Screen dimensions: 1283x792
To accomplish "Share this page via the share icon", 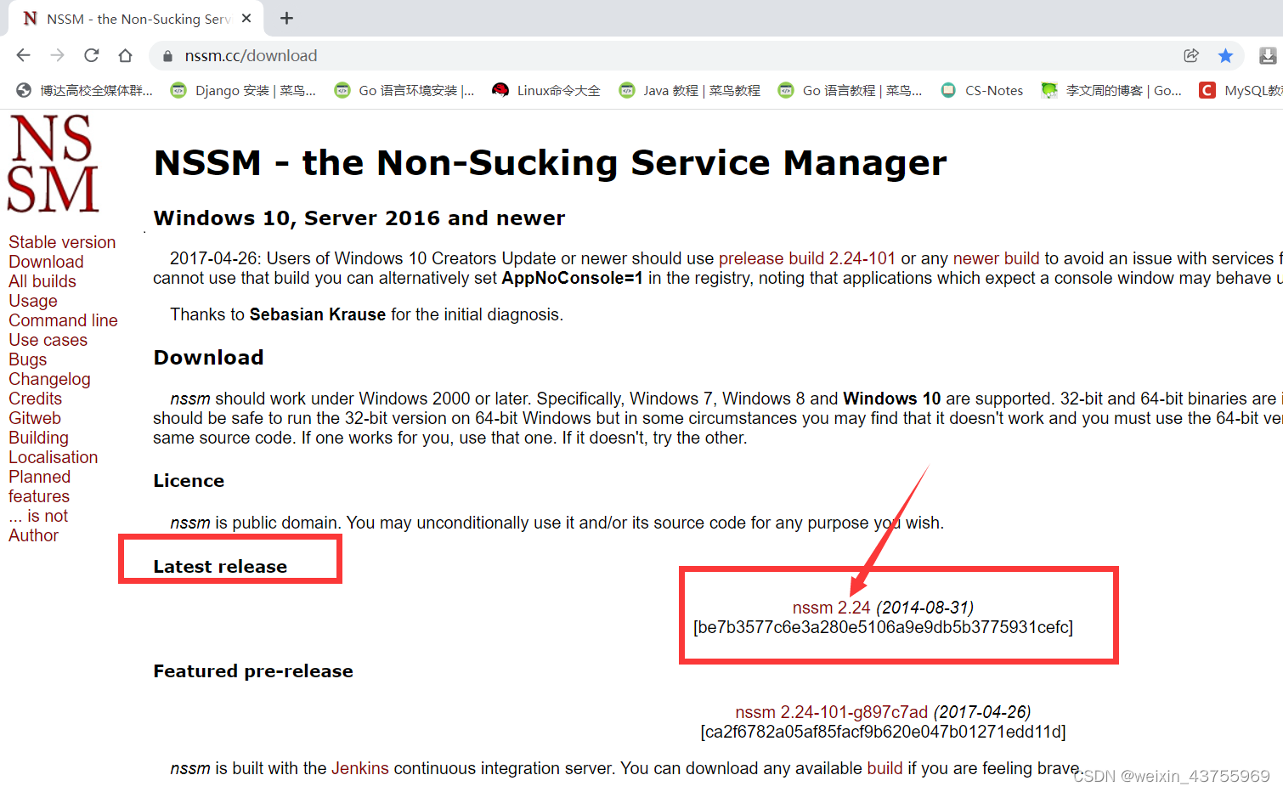I will pos(1191,55).
